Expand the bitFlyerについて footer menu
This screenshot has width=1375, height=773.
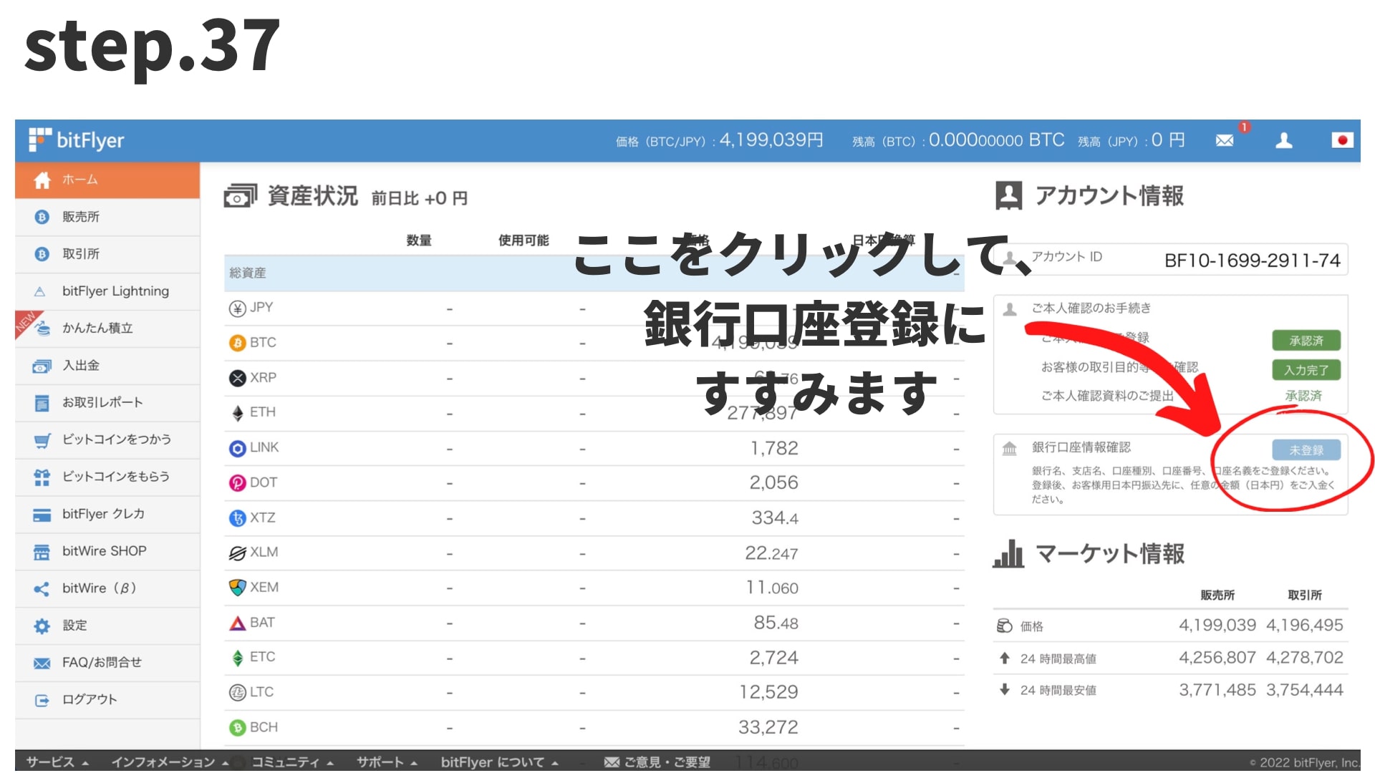pos(495,762)
